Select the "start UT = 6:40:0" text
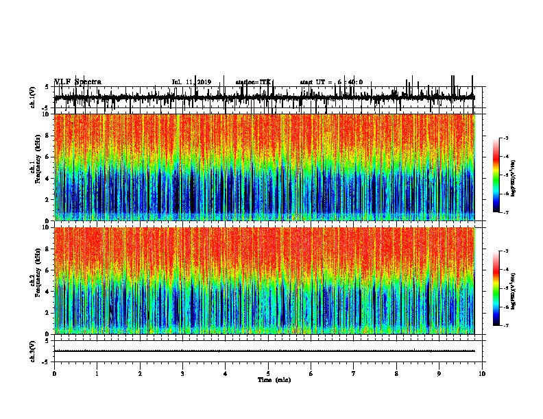The height and width of the screenshot is (419, 543). [331, 82]
